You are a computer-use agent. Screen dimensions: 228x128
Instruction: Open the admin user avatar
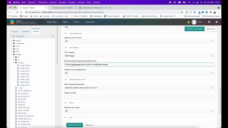tap(194, 22)
